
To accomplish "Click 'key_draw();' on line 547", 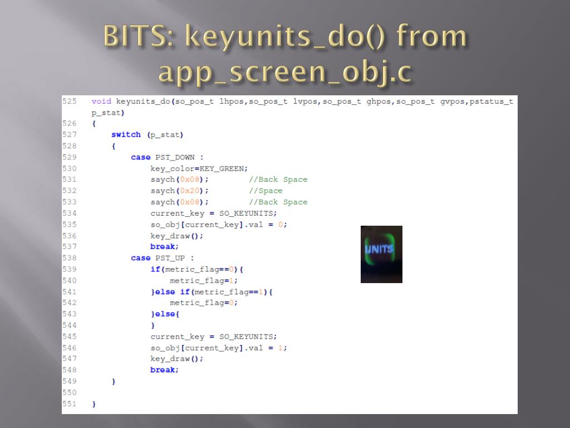I will (177, 359).
